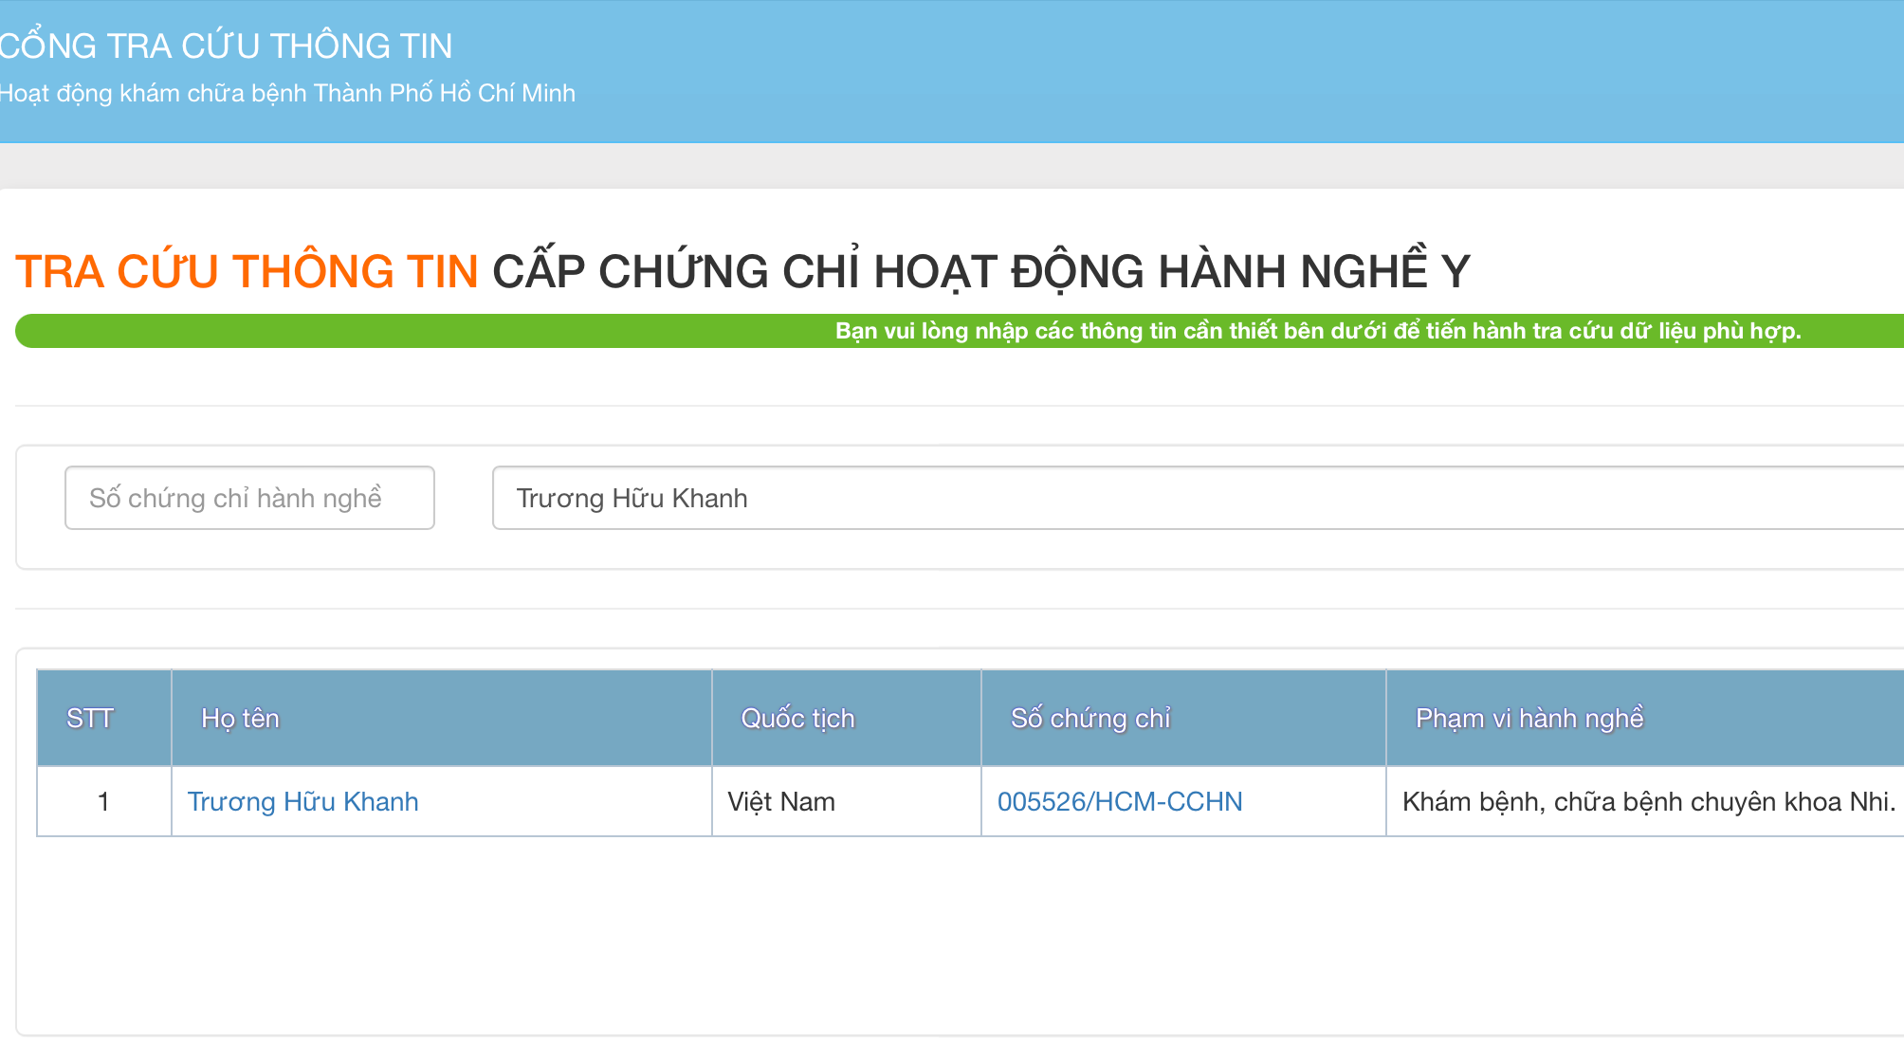The width and height of the screenshot is (1904, 1042).
Task: Click the CỔNG TRA CỨU THÔNG TIN site title
Action: pyautogui.click(x=226, y=46)
